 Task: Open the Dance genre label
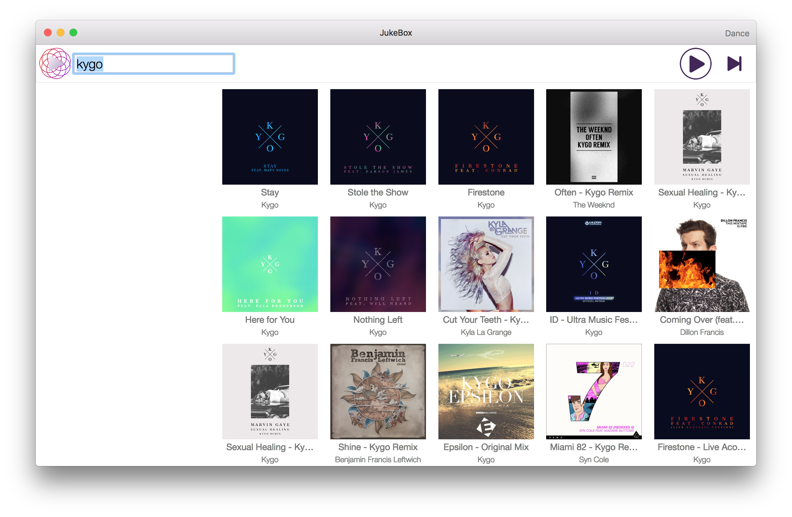(x=737, y=33)
